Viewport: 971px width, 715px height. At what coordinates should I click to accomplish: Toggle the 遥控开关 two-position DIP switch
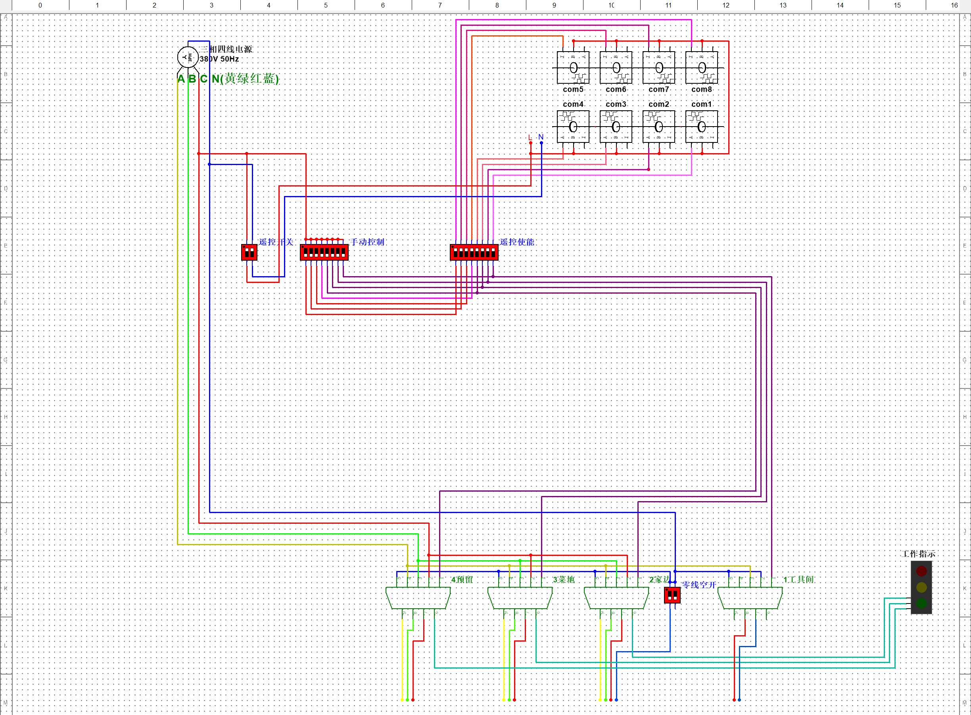pos(249,252)
